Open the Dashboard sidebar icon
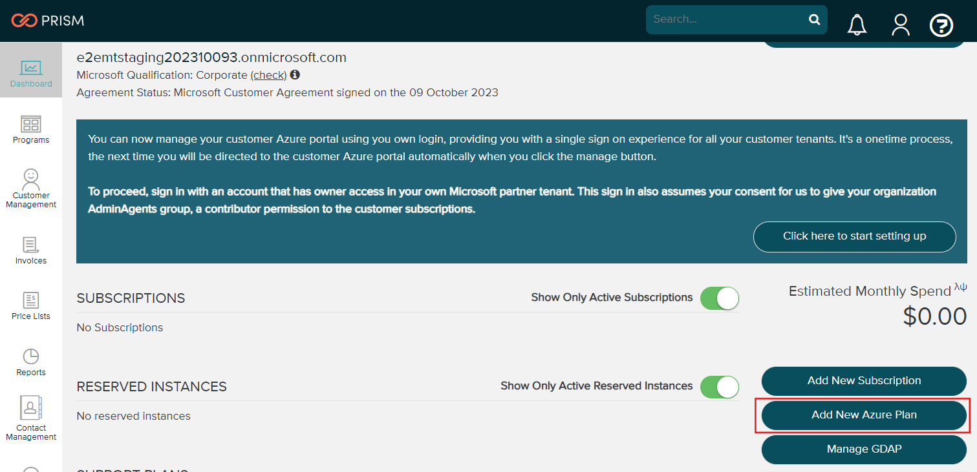 31,74
